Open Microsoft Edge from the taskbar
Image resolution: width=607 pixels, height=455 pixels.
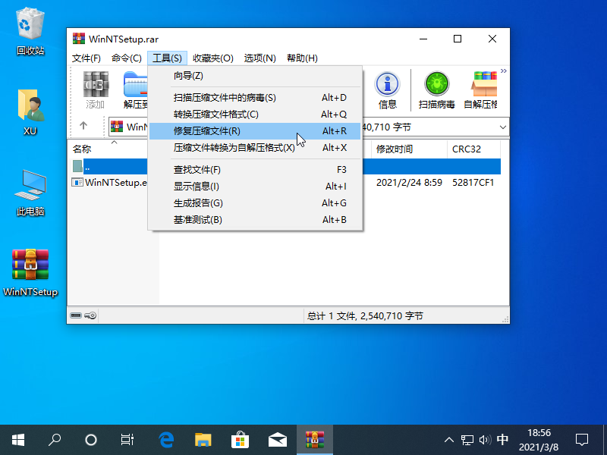click(166, 439)
